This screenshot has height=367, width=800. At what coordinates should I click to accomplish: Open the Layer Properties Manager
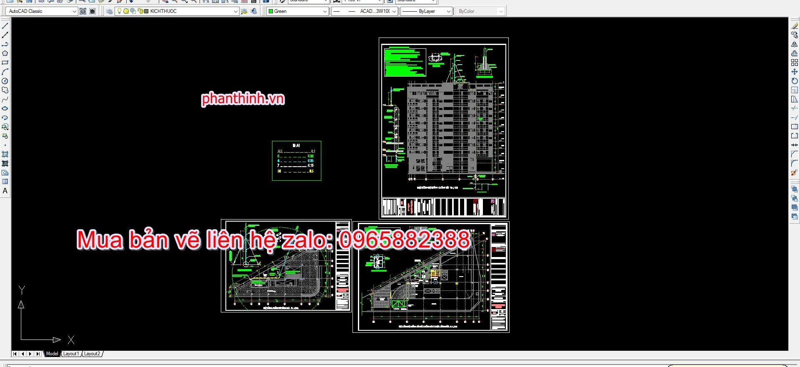(110, 11)
